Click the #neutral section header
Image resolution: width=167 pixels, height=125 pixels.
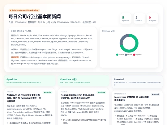(x=137, y=82)
